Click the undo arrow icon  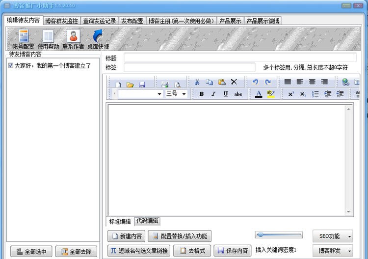[x=255, y=82]
